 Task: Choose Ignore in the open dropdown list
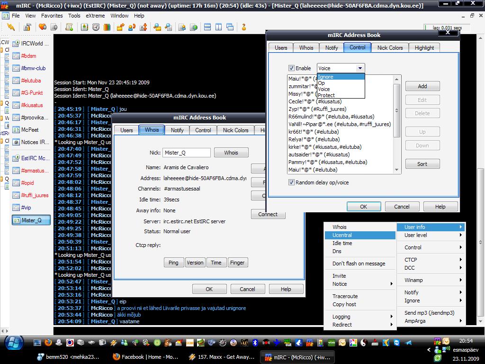coord(341,77)
